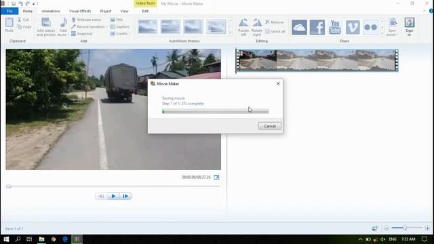Image resolution: width=434 pixels, height=244 pixels.
Task: Advance to the next frame
Action: [x=125, y=196]
